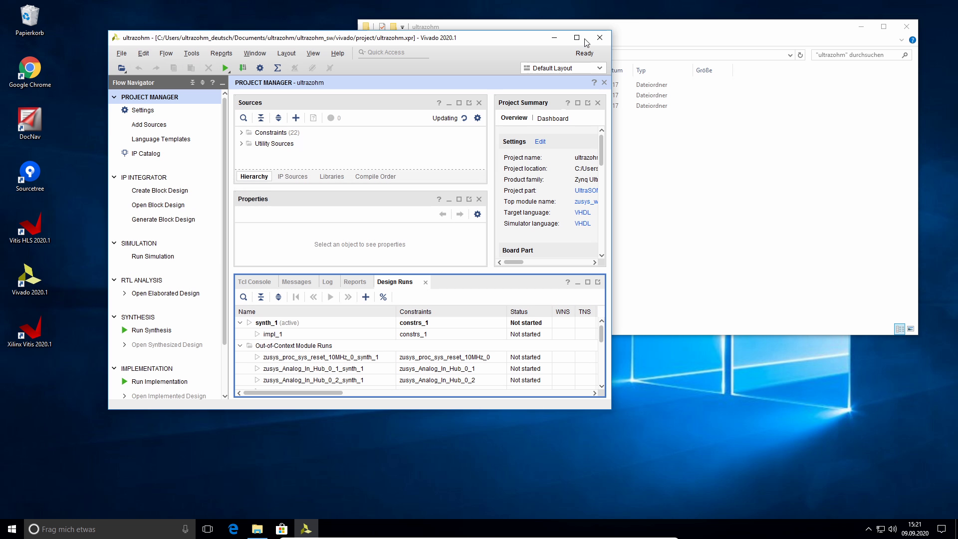Click Run Synthesis in Flow Navigator

coord(151,330)
